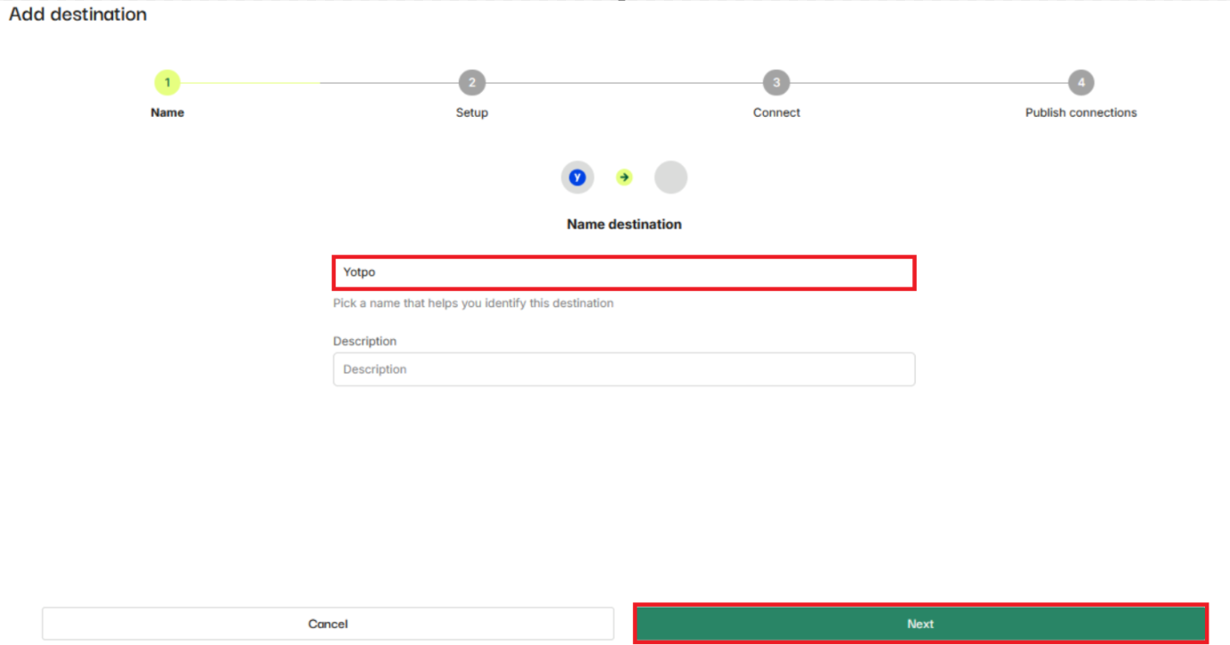Screen dimensions: 1230x645
Task: Select the Name step in the wizard
Action: pyautogui.click(x=166, y=112)
